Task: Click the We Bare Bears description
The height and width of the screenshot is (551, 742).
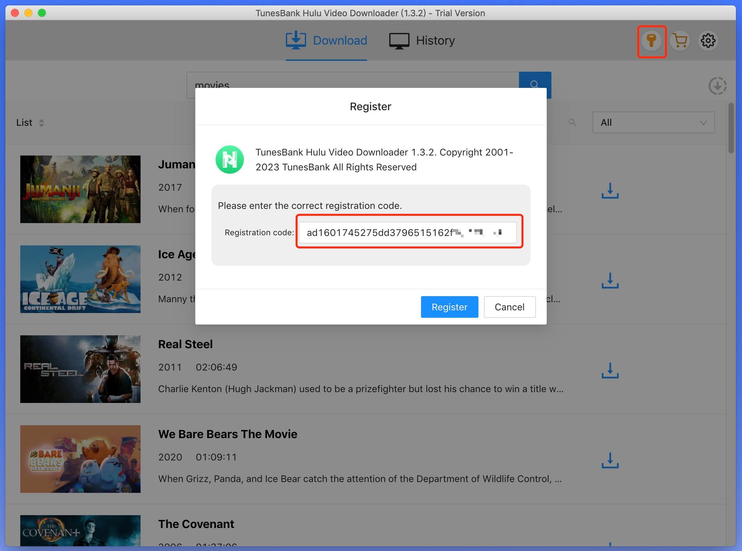Action: click(x=360, y=479)
